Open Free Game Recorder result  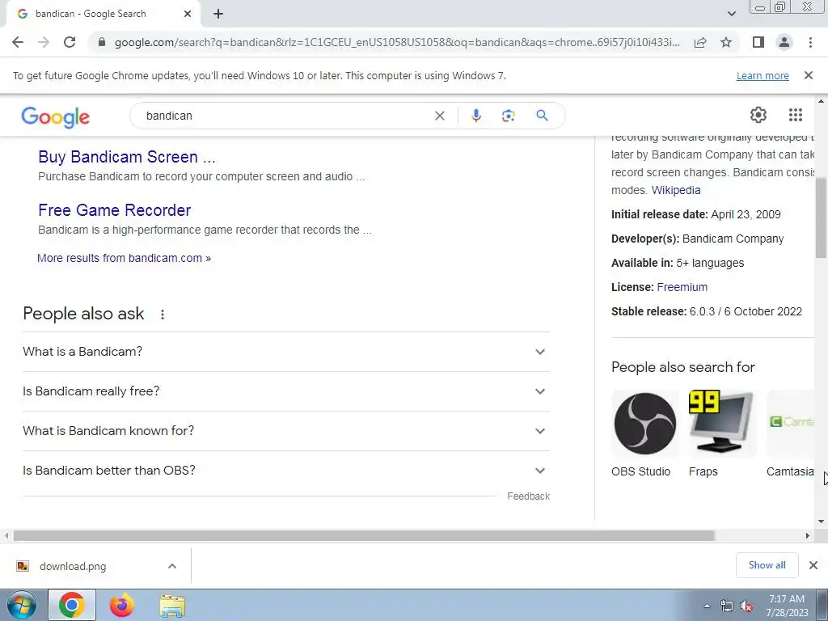[x=115, y=210]
